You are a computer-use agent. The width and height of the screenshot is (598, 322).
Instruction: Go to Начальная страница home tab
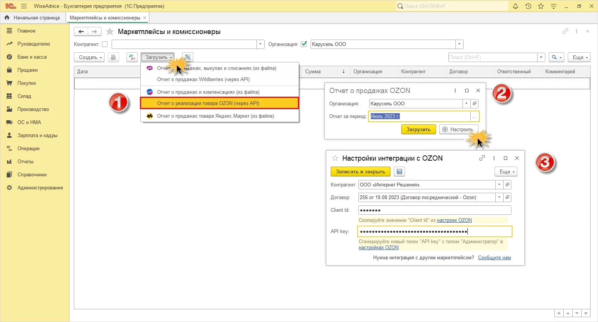(32, 18)
